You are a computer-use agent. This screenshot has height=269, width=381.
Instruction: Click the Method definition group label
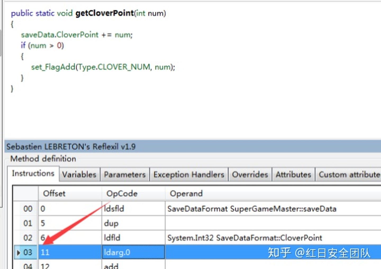[x=43, y=159]
